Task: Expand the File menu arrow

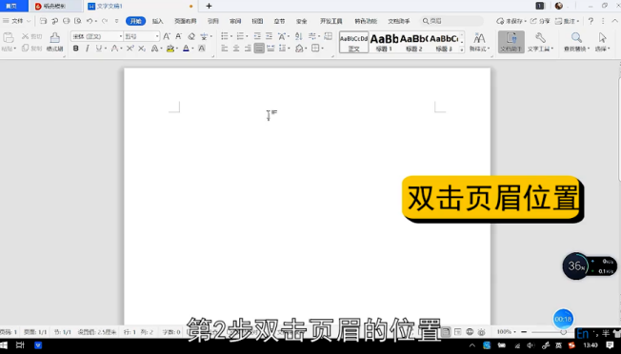Action: [29, 21]
